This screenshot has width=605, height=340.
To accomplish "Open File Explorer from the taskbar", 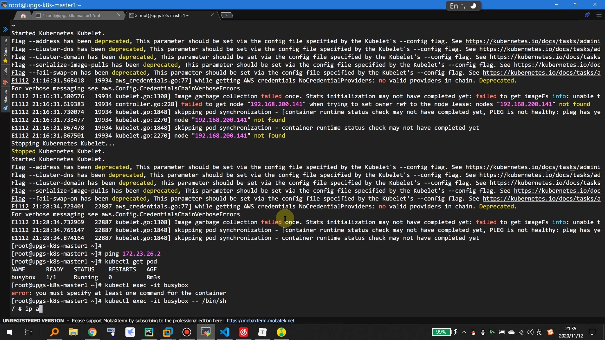I will tap(73, 332).
